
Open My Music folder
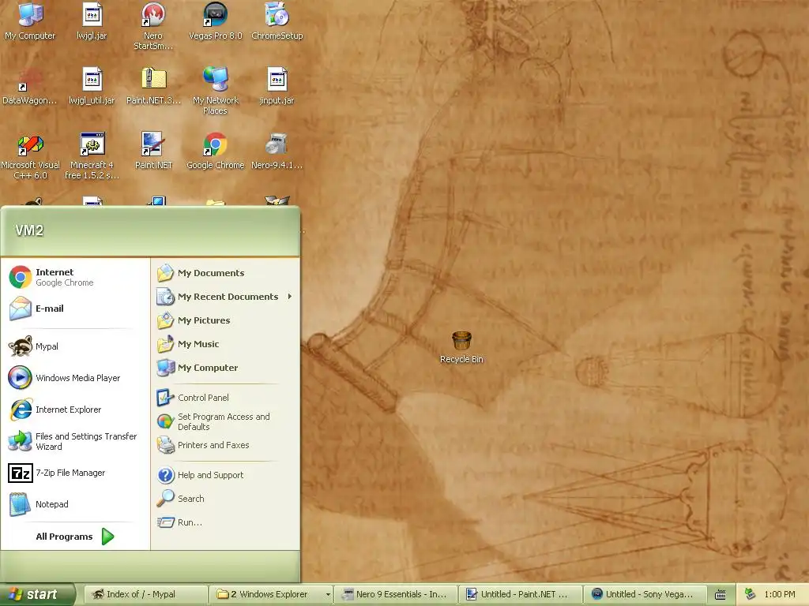(225, 344)
